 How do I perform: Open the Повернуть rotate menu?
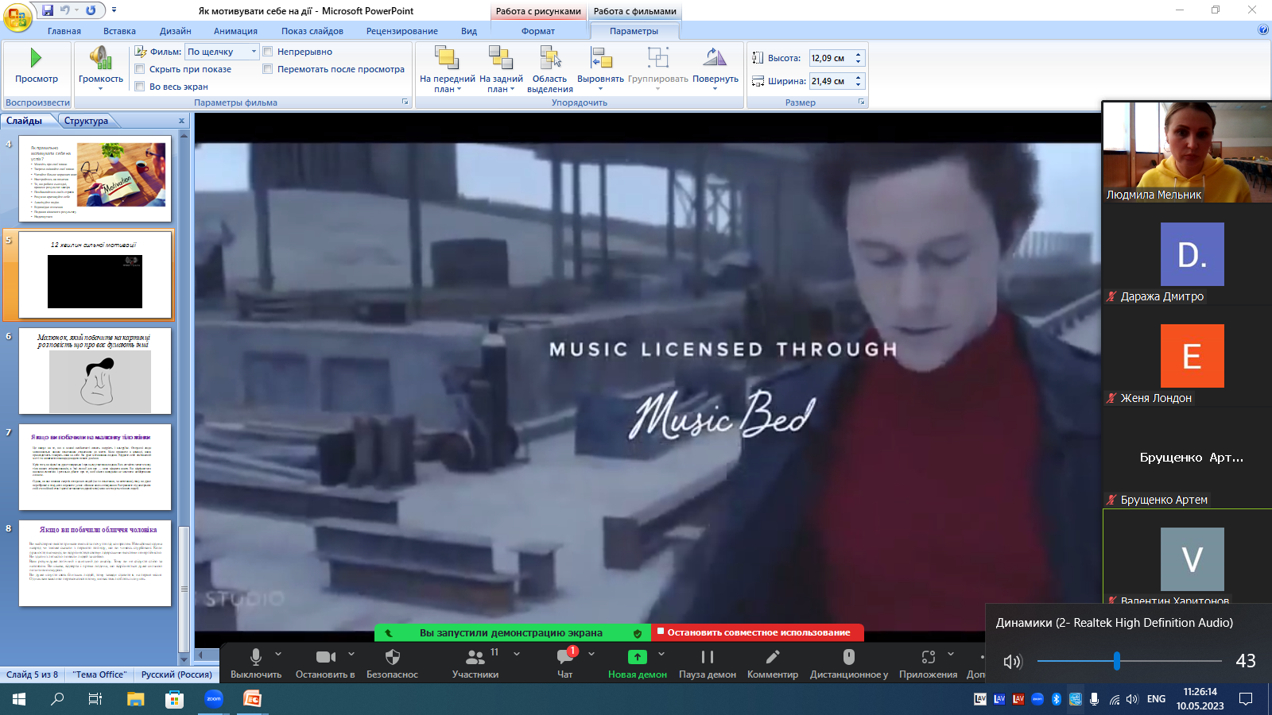pos(715,68)
